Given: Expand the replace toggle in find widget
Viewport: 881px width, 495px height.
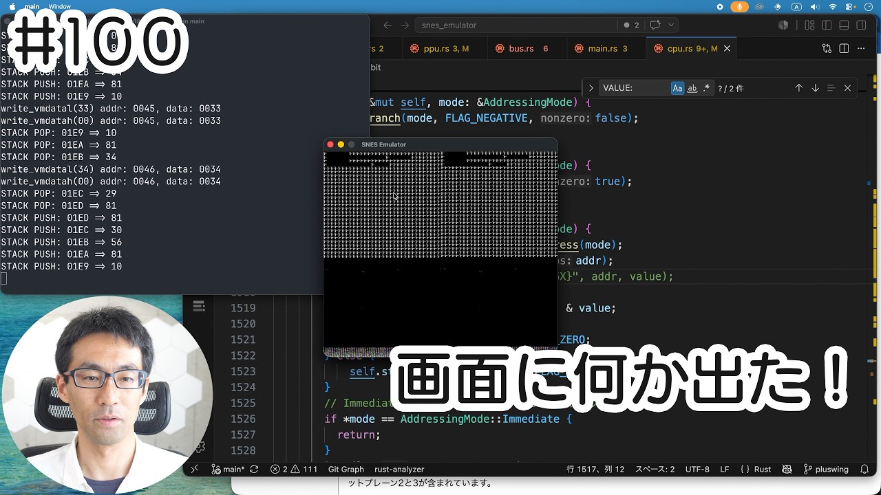Looking at the screenshot, I should (x=591, y=88).
